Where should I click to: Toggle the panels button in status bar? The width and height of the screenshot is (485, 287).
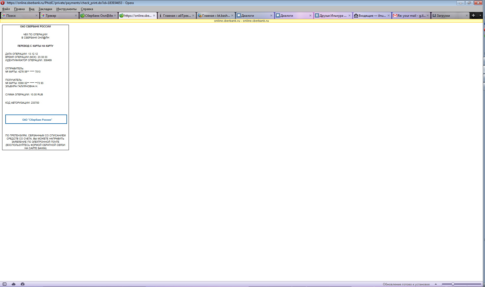click(x=5, y=284)
